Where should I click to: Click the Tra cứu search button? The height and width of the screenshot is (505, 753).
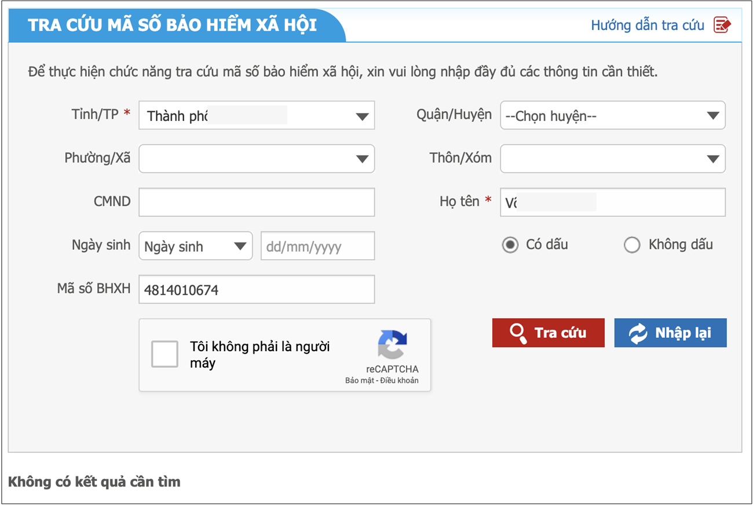tap(548, 333)
